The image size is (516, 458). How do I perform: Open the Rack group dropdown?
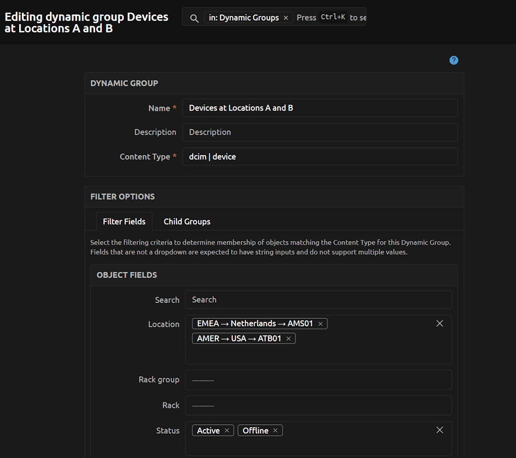click(x=319, y=379)
